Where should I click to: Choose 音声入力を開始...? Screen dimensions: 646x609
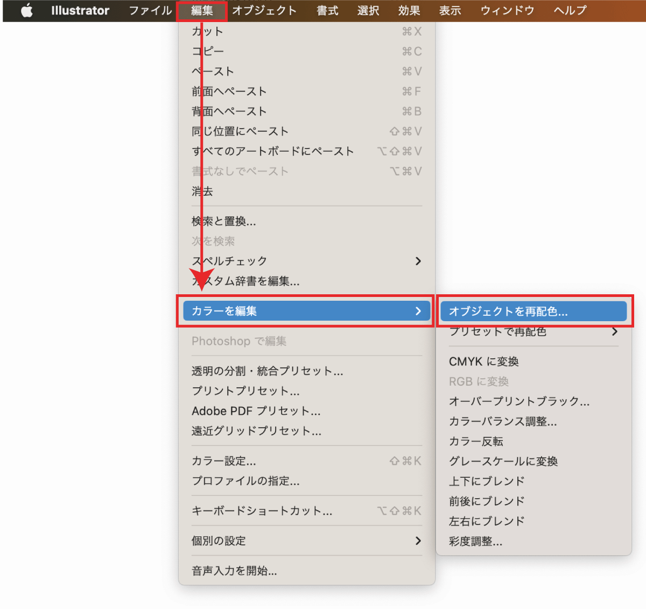pos(307,571)
